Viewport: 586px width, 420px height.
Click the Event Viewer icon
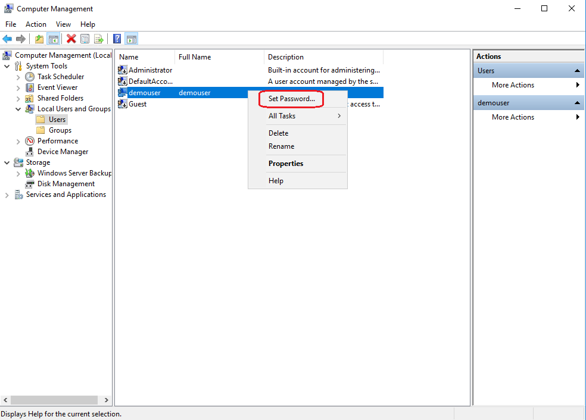[x=30, y=87]
